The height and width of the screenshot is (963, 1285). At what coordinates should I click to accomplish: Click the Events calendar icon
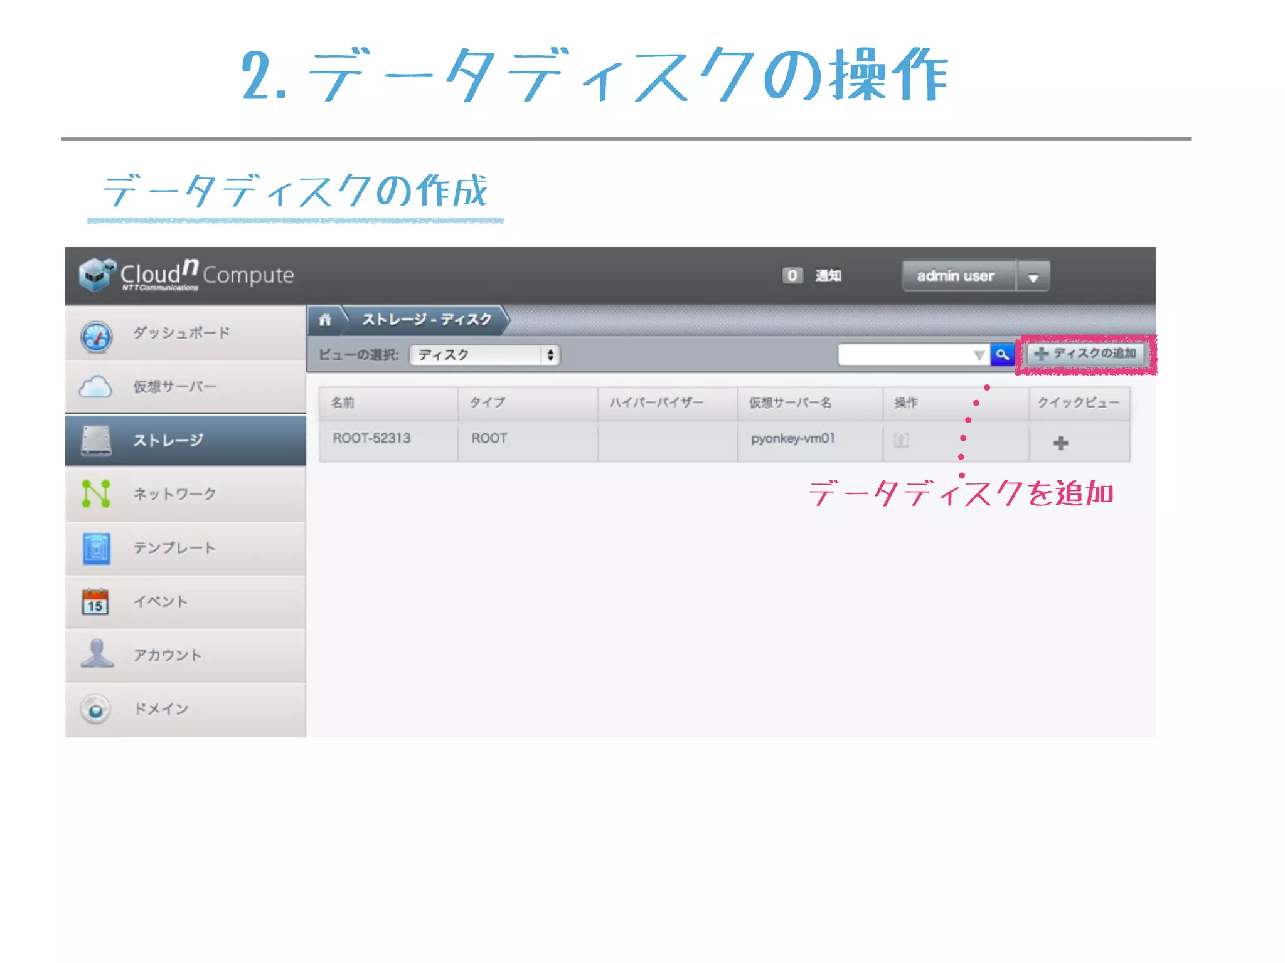pos(95,602)
